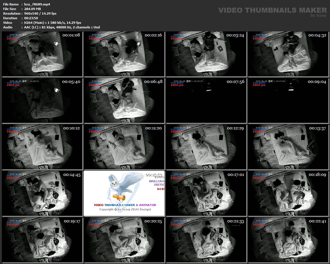Click the dark frame at 00:07:56
The height and width of the screenshot is (264, 330).
[206, 100]
